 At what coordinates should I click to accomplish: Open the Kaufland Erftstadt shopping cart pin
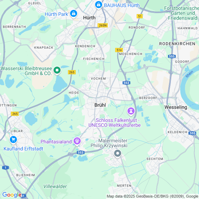coord(13,140)
